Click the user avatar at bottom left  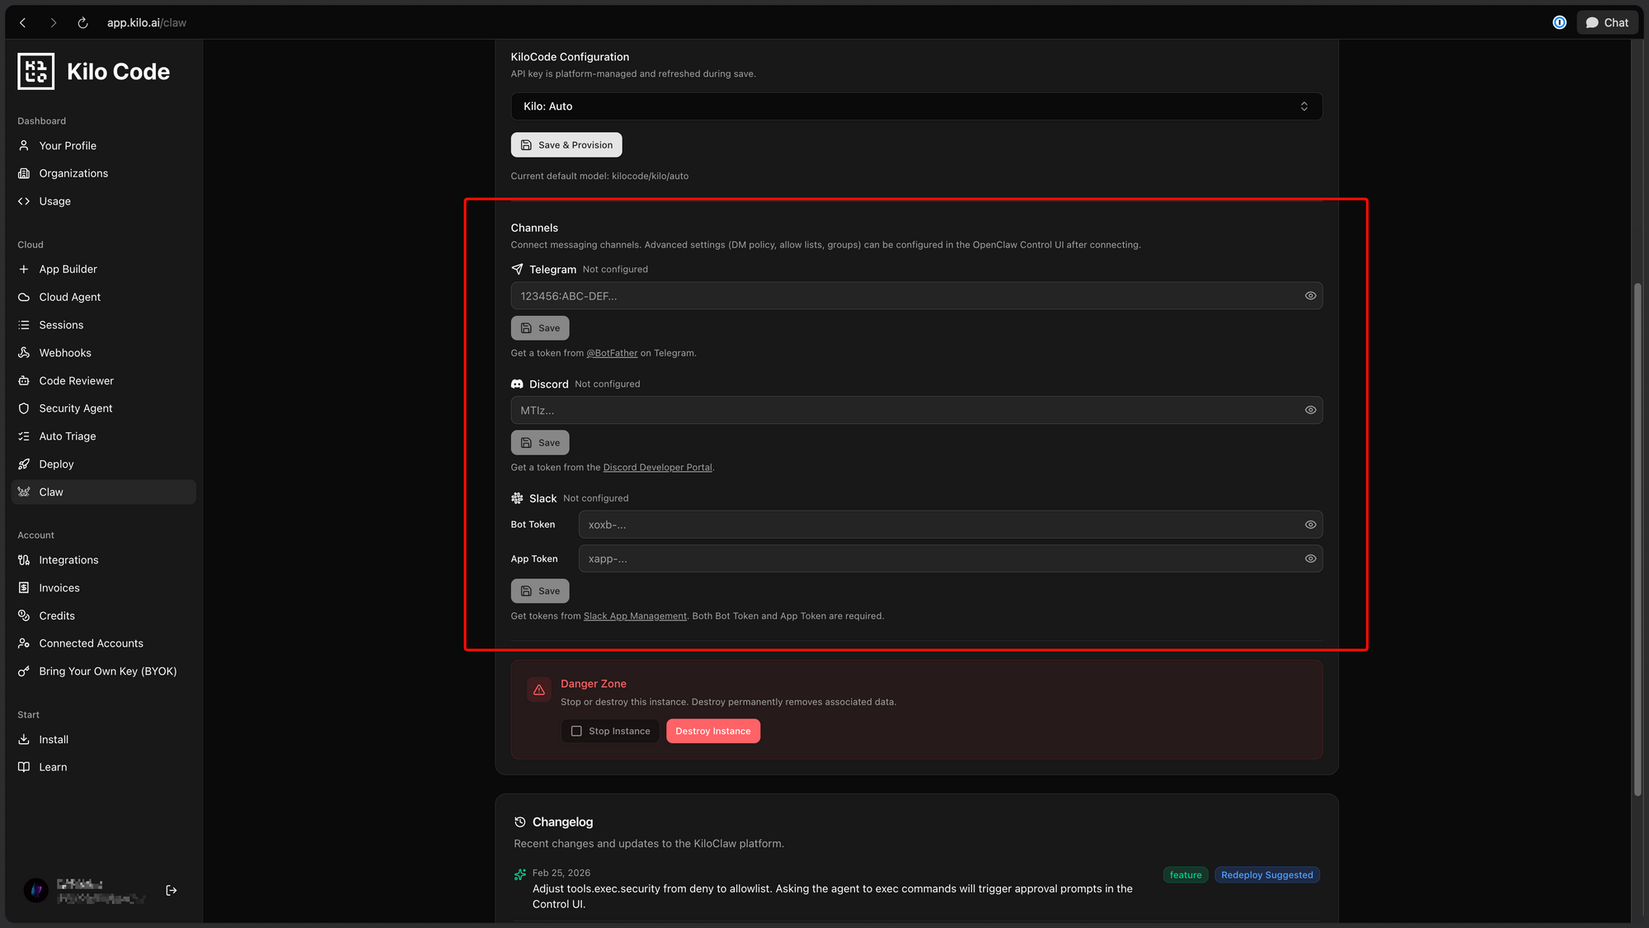(x=36, y=891)
